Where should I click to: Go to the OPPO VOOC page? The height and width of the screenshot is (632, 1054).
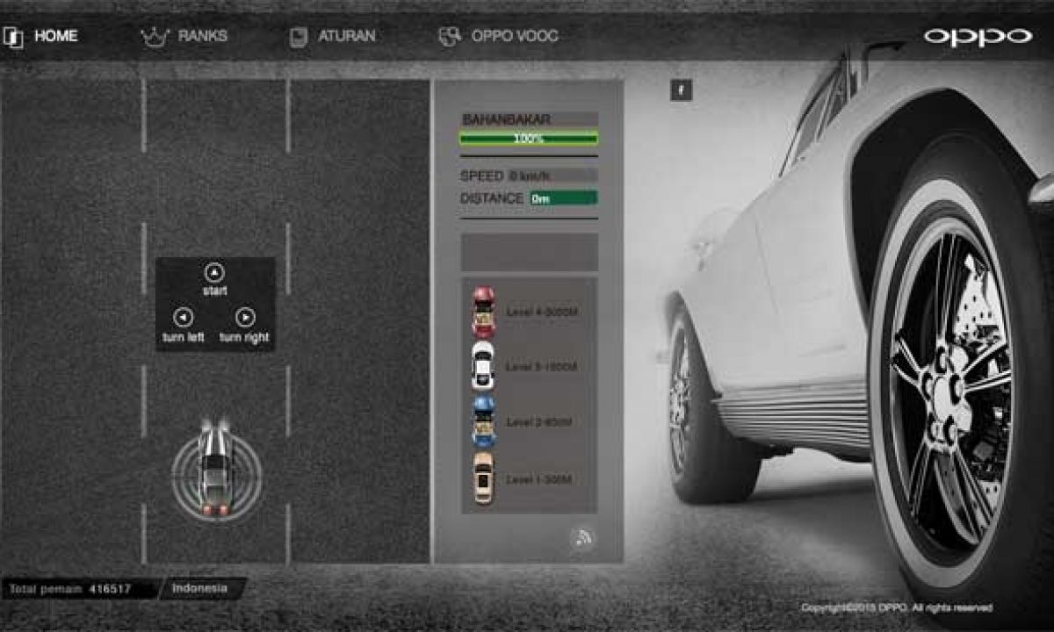click(514, 37)
